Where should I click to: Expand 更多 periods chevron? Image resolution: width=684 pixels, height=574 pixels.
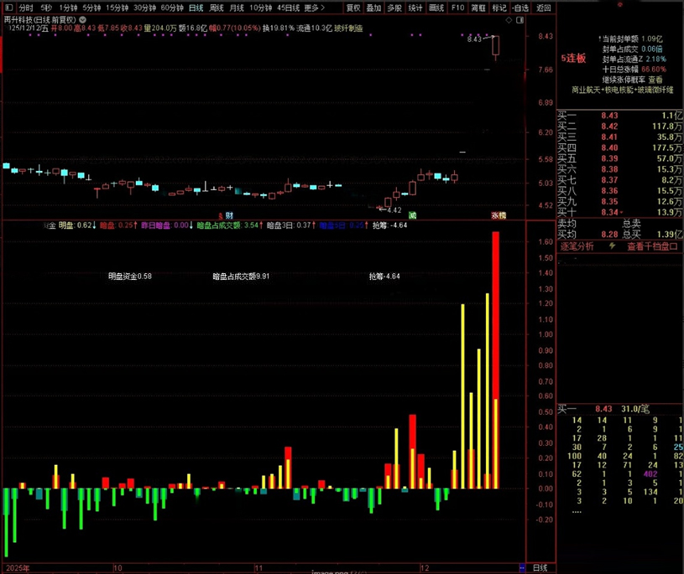[315, 8]
